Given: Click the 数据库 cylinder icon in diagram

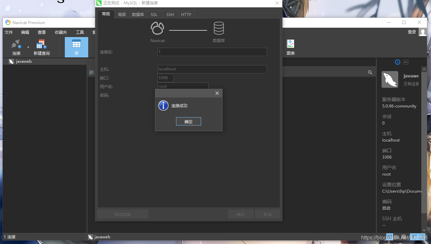Looking at the screenshot, I should (219, 28).
